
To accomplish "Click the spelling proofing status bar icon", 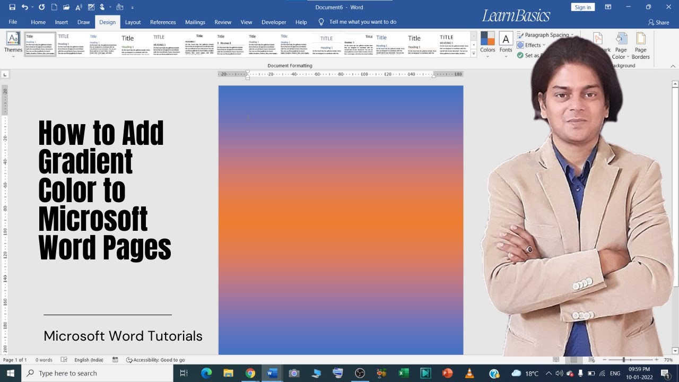I will point(64,360).
